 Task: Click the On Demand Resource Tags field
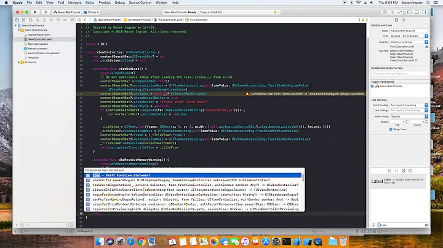(x=400, y=74)
